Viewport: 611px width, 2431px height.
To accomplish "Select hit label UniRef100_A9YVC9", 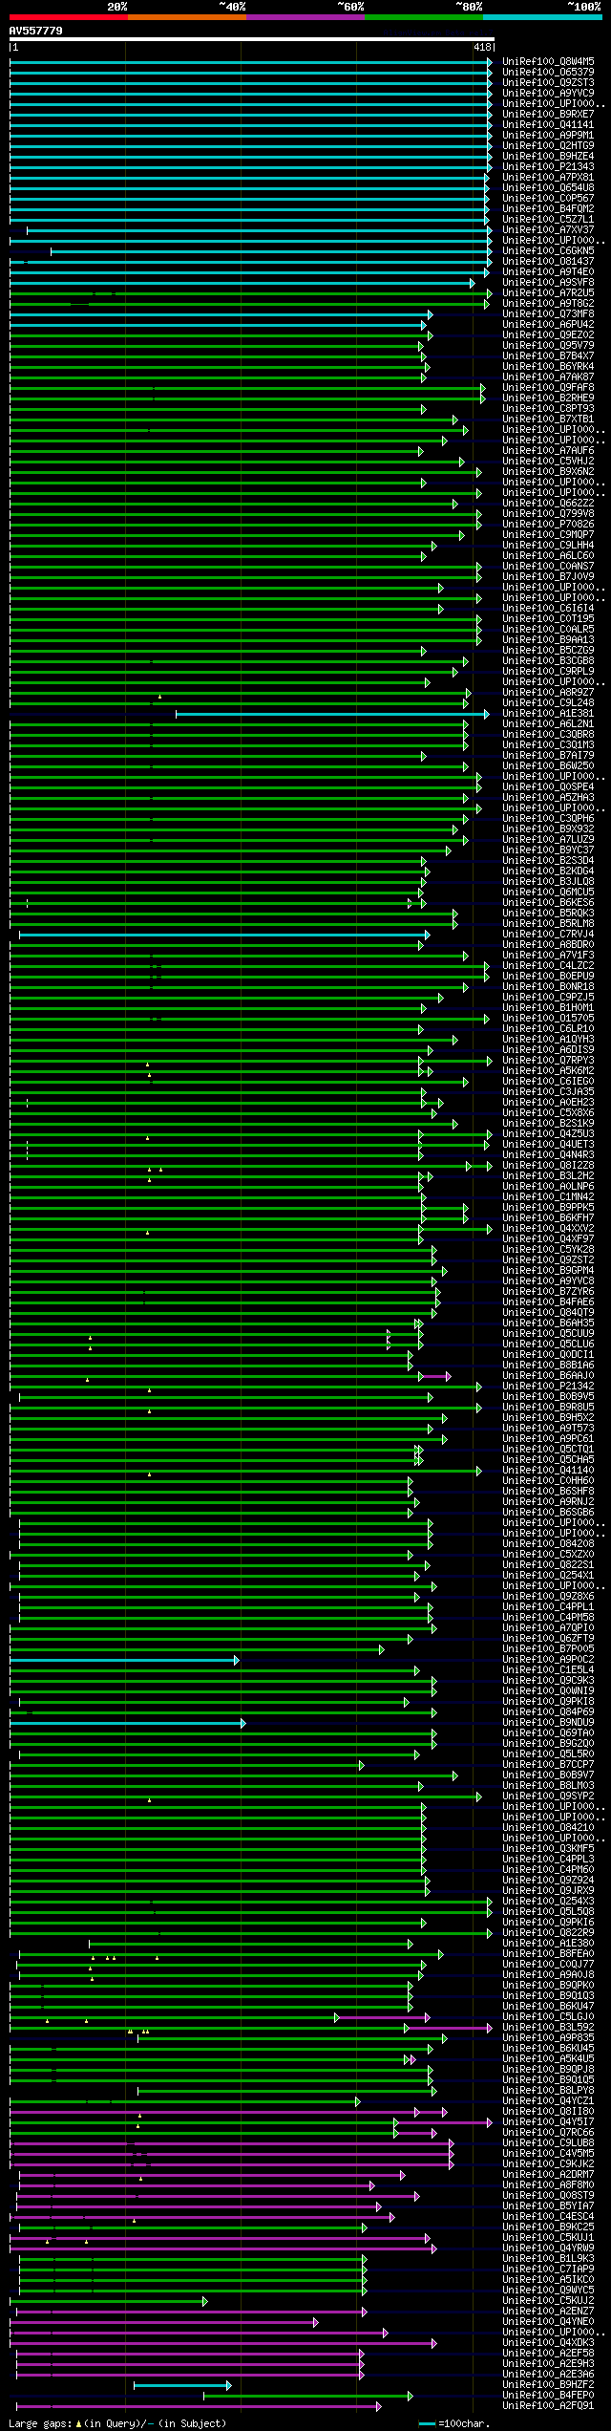I will (x=548, y=93).
